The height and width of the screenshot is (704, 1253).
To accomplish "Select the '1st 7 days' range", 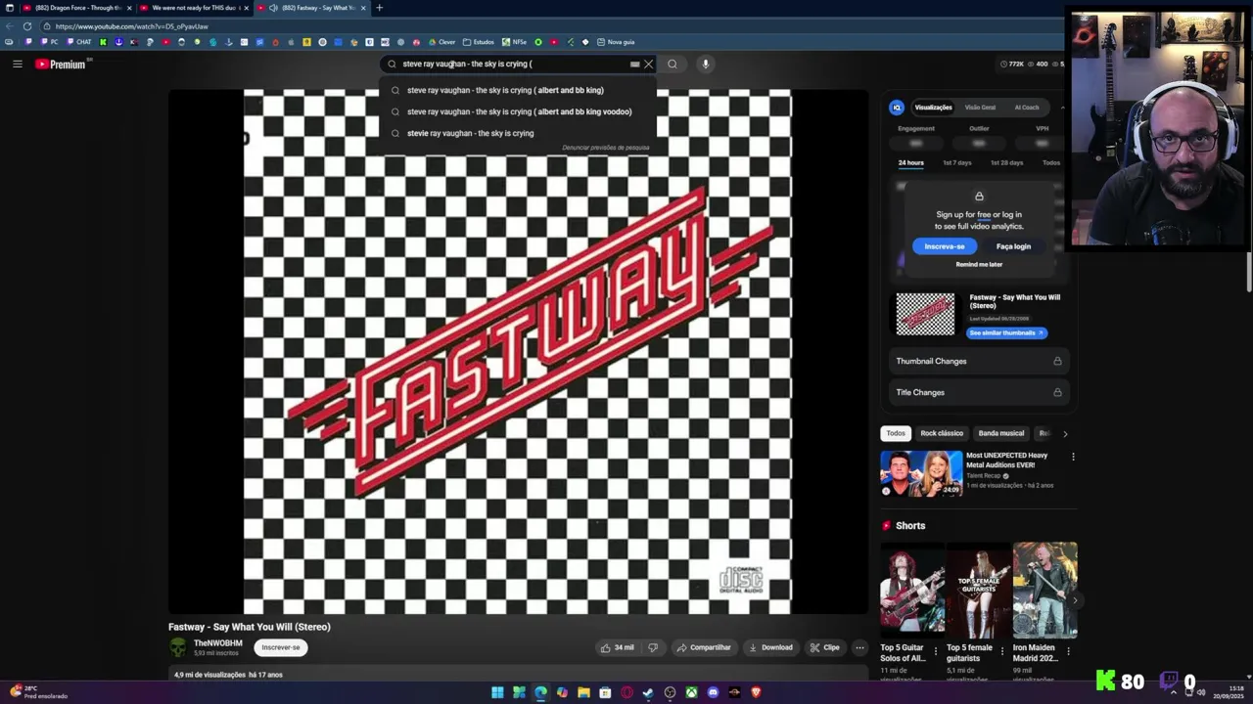I will pos(956,163).
